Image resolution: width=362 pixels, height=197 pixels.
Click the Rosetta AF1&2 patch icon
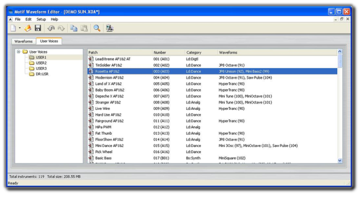pos(91,71)
